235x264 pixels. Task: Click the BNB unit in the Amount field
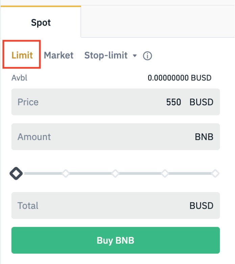[204, 137]
